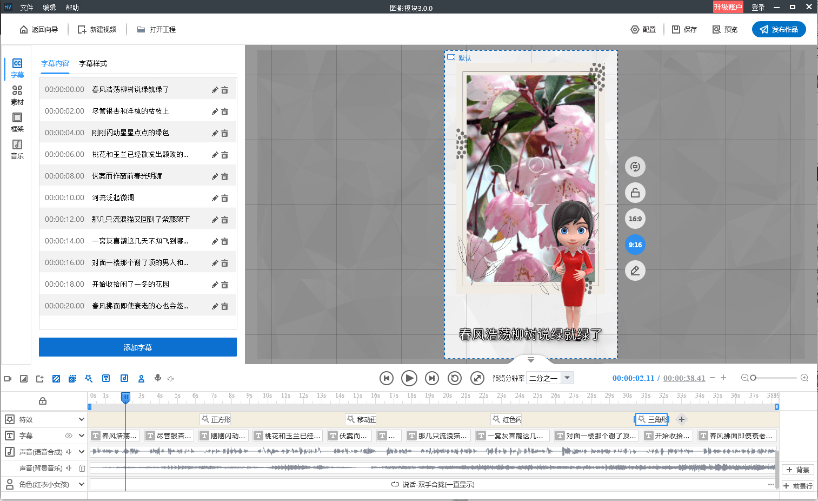Add an effect with the plus diamond after 三角形
This screenshot has height=501, width=818.
point(682,419)
